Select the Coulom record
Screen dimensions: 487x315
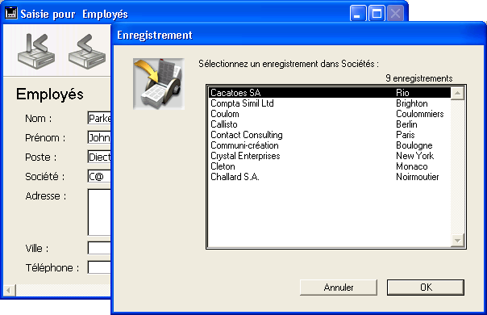[x=329, y=114]
